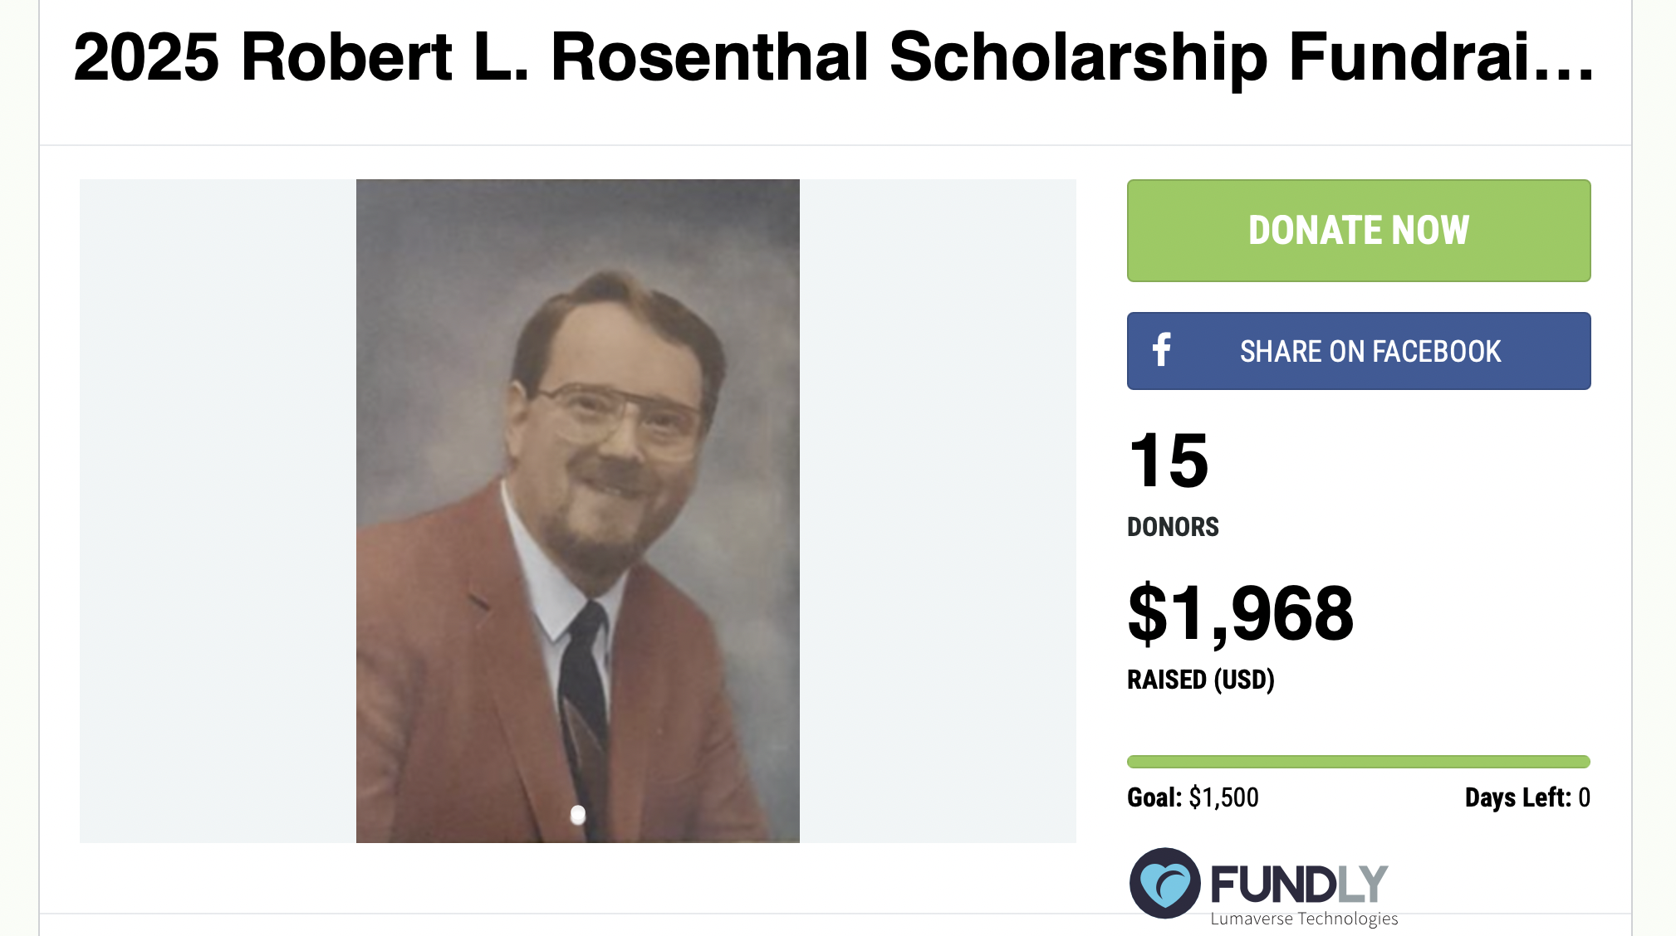Click the gray area left of photo
This screenshot has height=936, width=1676.
(x=218, y=511)
